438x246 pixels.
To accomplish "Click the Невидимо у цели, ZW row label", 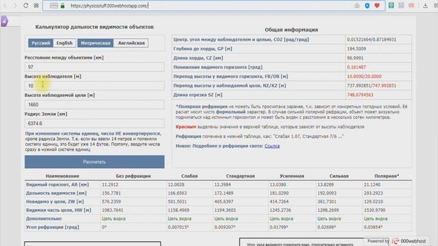I will [x=55, y=202].
